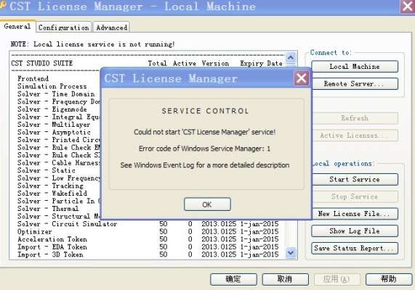415x290 pixels.
Task: Click the 'Total' column header
Action: [157, 63]
